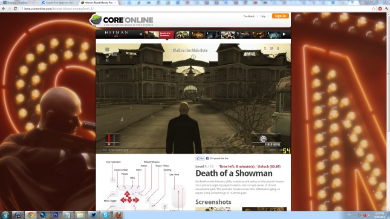Click the Walk to the Main Gate objective text
The height and width of the screenshot is (219, 390).
pyautogui.click(x=190, y=50)
